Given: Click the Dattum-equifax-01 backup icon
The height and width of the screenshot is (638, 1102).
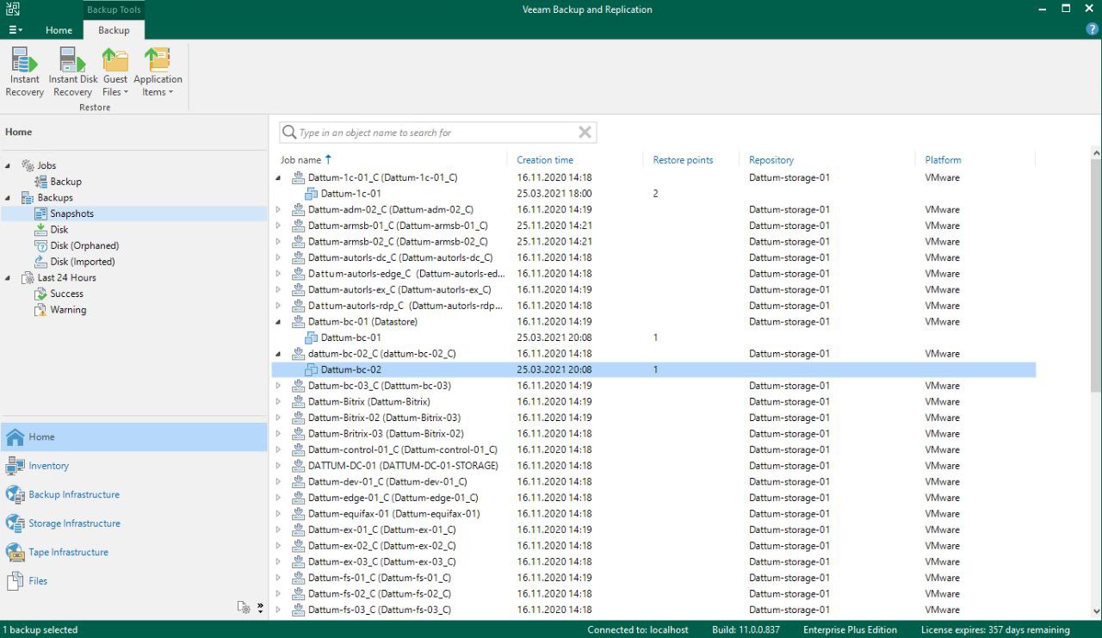Looking at the screenshot, I should point(299,514).
